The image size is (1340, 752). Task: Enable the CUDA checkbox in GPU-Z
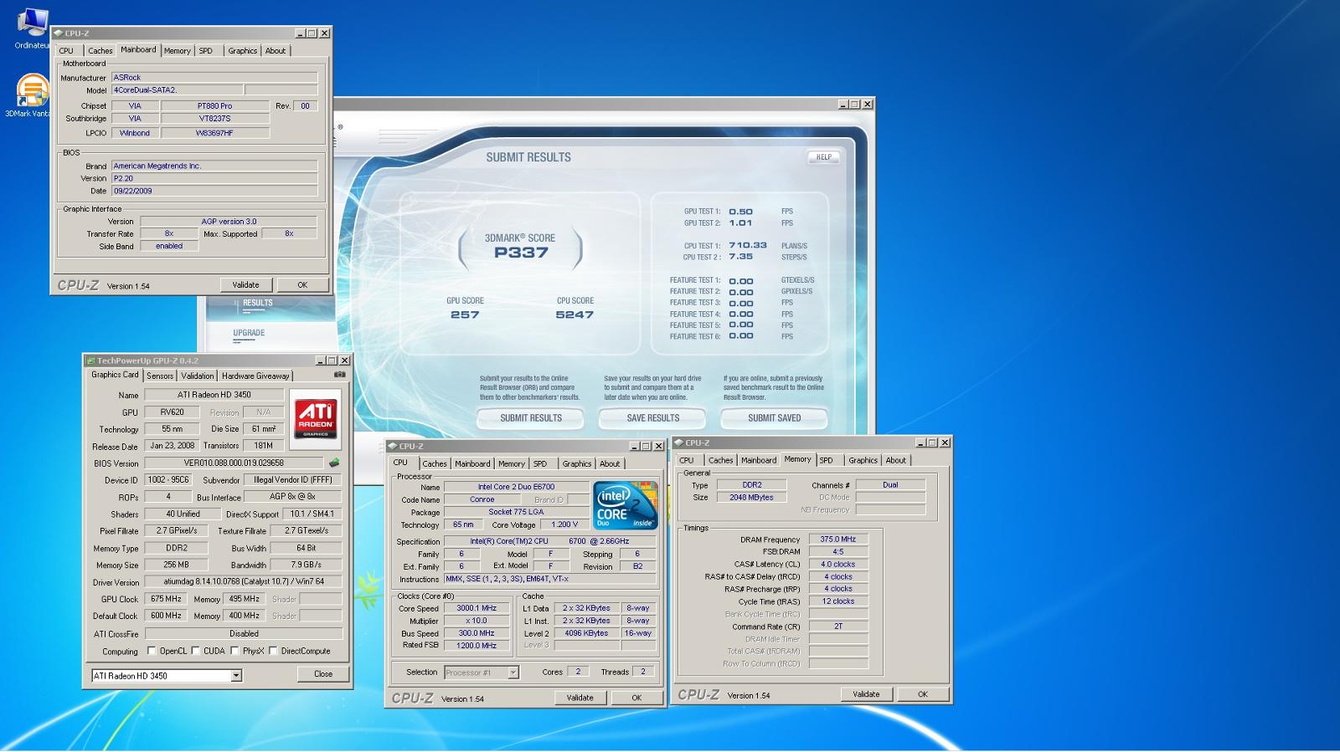tap(195, 651)
